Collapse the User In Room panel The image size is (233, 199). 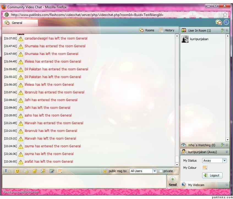227,31
